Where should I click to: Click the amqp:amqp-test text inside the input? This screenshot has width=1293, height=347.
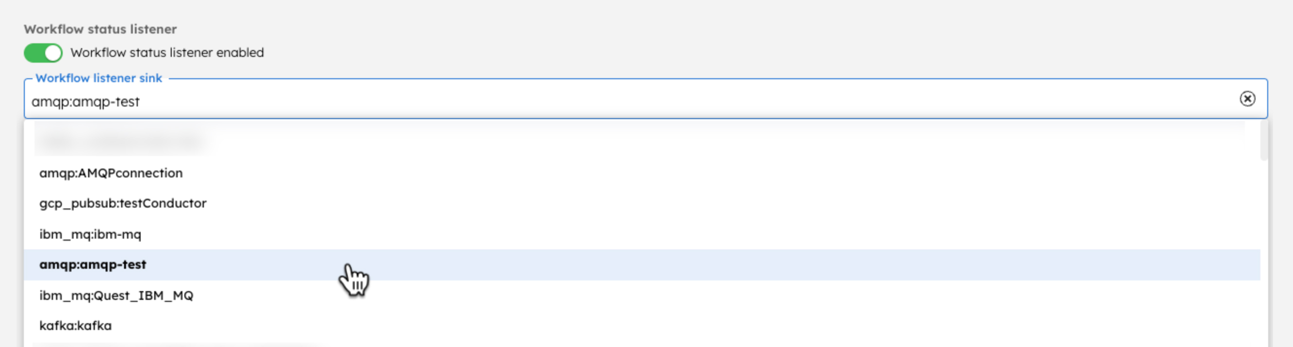85,102
